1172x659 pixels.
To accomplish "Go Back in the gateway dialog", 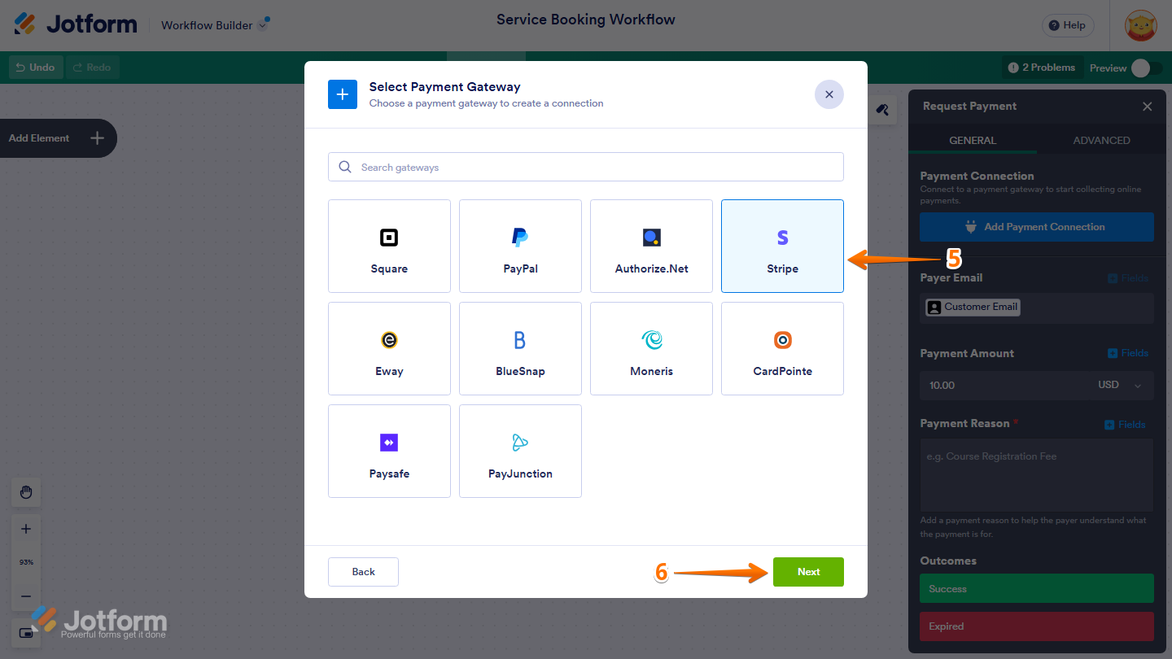I will (363, 572).
